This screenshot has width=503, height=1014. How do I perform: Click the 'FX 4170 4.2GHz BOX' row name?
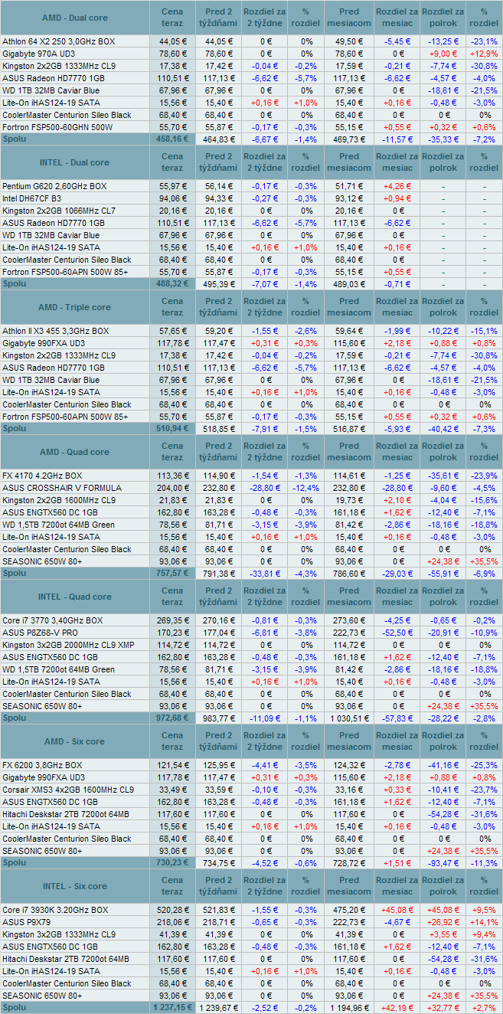click(42, 476)
